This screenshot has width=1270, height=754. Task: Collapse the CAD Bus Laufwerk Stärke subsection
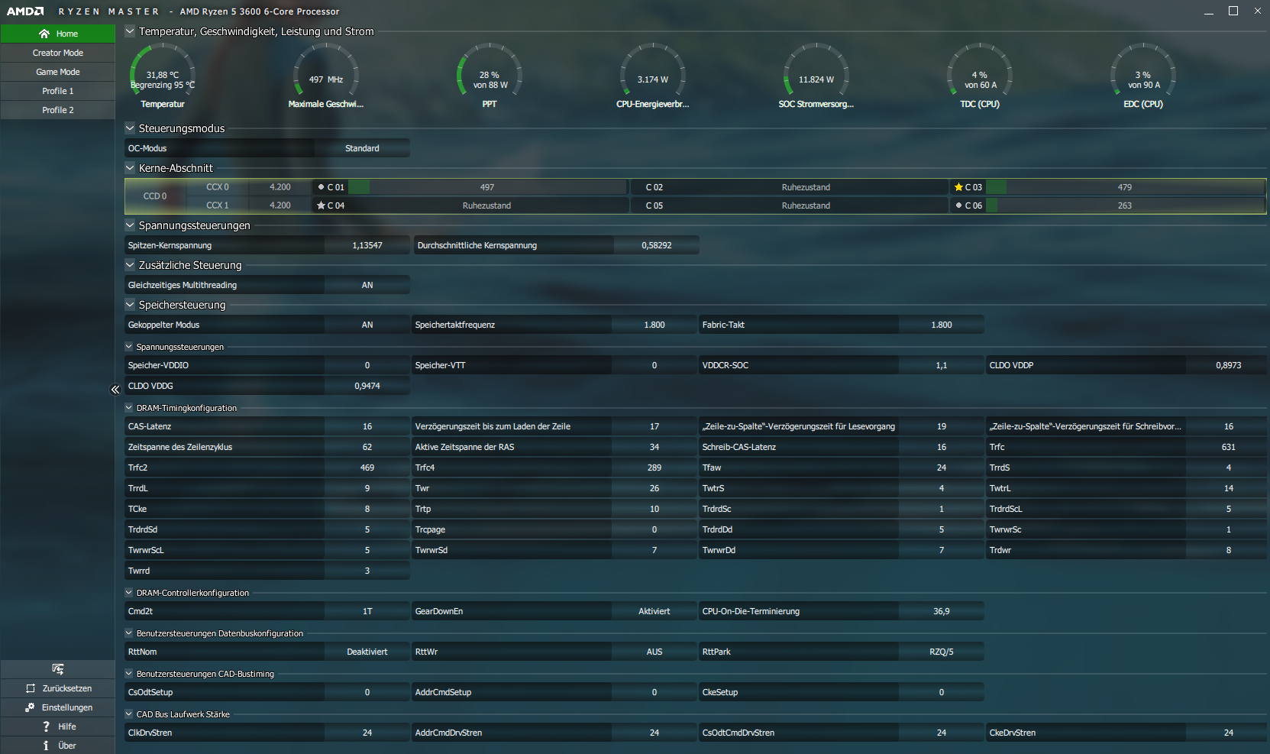point(129,714)
